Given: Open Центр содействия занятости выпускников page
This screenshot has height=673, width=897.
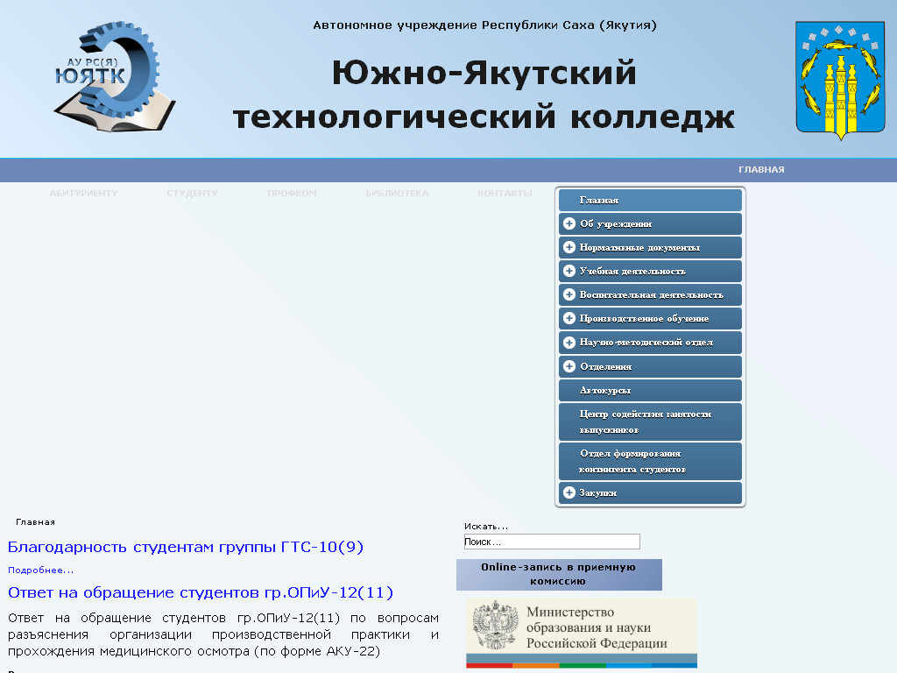Looking at the screenshot, I should pyautogui.click(x=645, y=422).
